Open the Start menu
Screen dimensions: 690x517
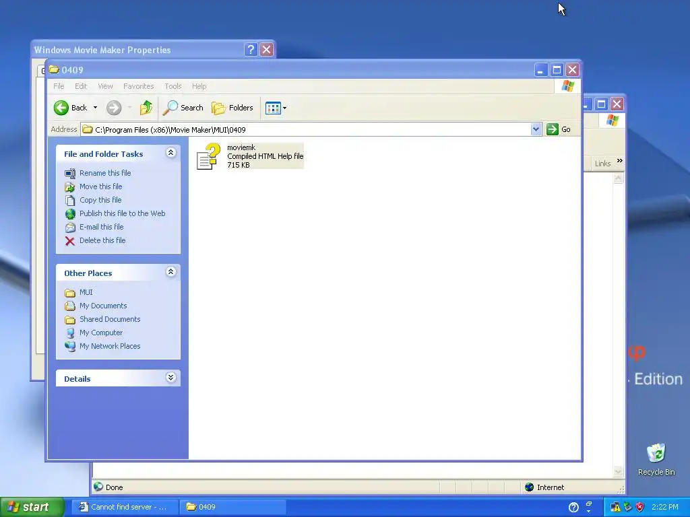(x=32, y=507)
